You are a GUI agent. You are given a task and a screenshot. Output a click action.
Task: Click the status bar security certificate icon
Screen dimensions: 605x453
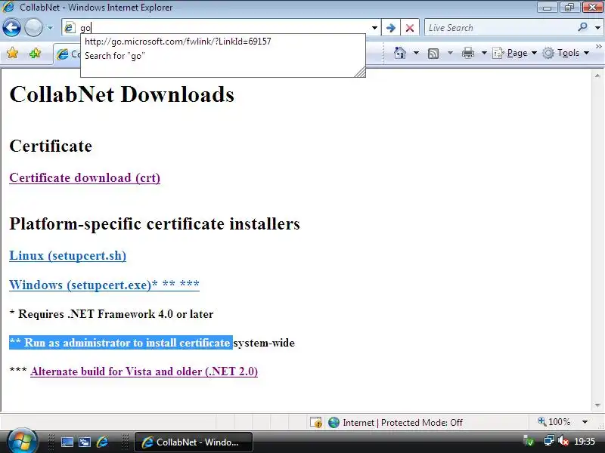coord(316,423)
